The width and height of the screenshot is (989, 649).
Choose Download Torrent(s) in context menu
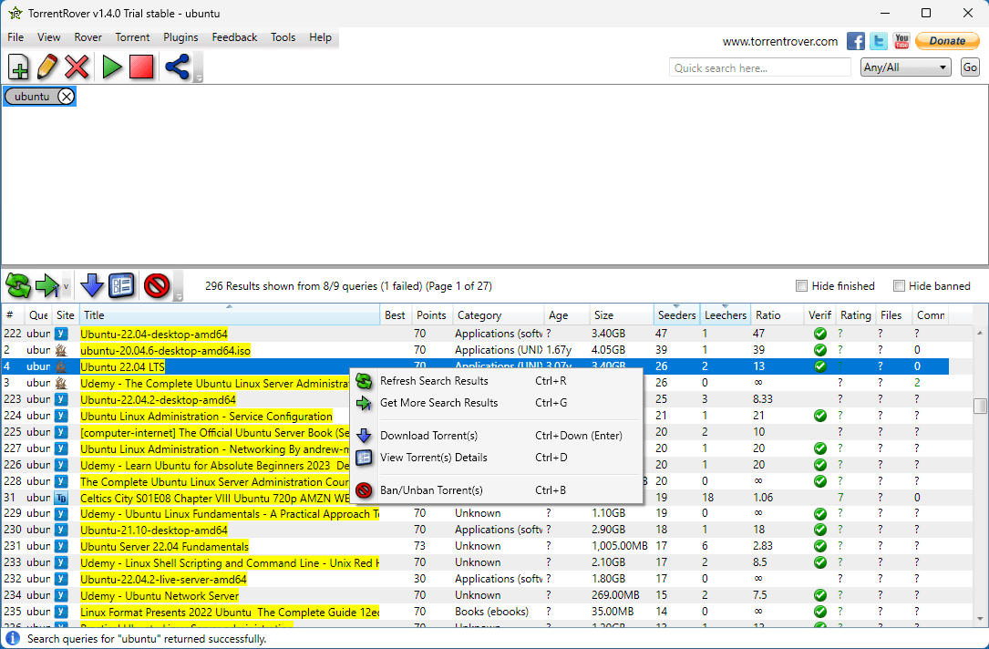pos(496,436)
